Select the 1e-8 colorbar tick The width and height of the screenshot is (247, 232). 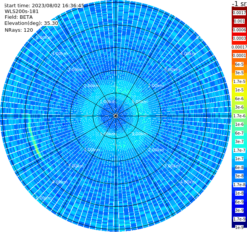pyautogui.click(x=239, y=193)
